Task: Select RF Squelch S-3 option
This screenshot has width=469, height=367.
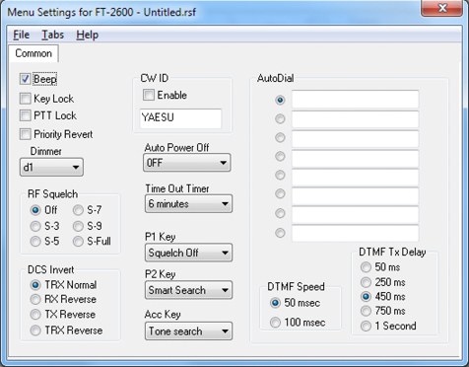Action: click(35, 226)
